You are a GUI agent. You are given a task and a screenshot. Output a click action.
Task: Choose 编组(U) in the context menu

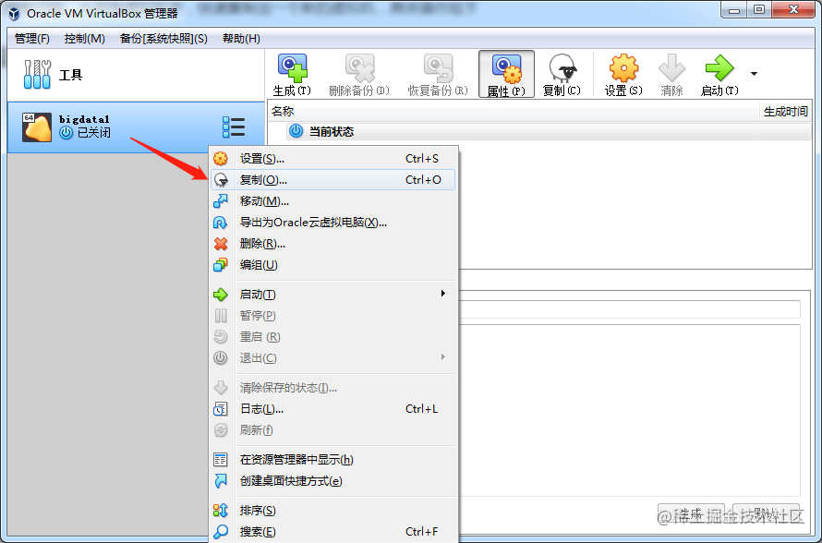click(x=332, y=265)
